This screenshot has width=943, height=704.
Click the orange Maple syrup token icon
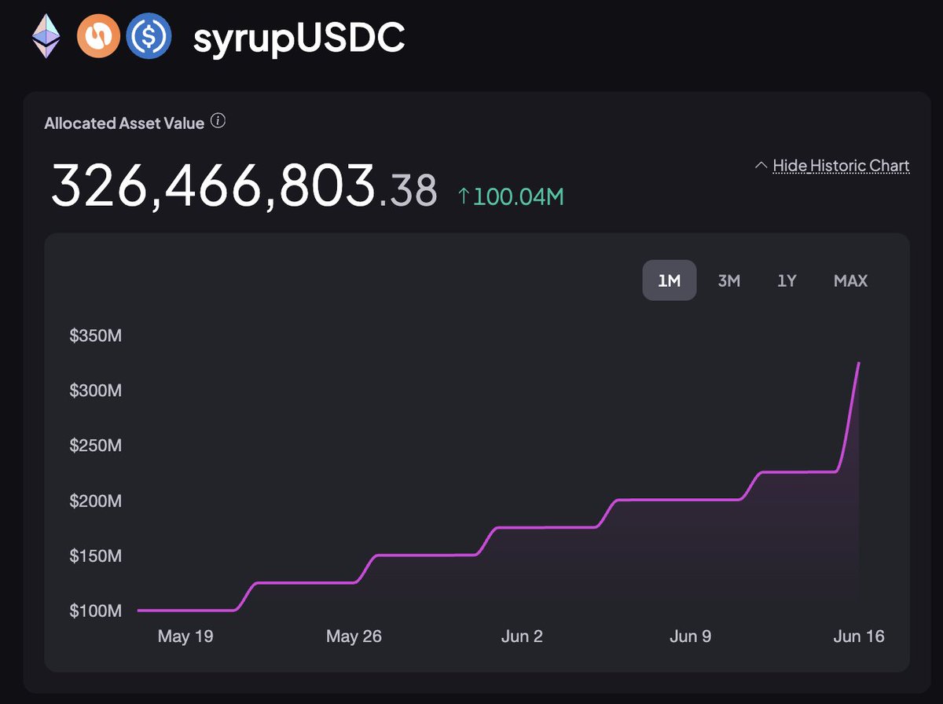pyautogui.click(x=98, y=36)
